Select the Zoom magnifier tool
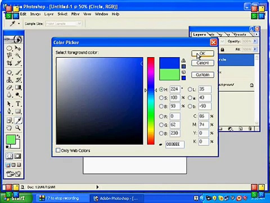The width and height of the screenshot is (270, 203). (18, 128)
